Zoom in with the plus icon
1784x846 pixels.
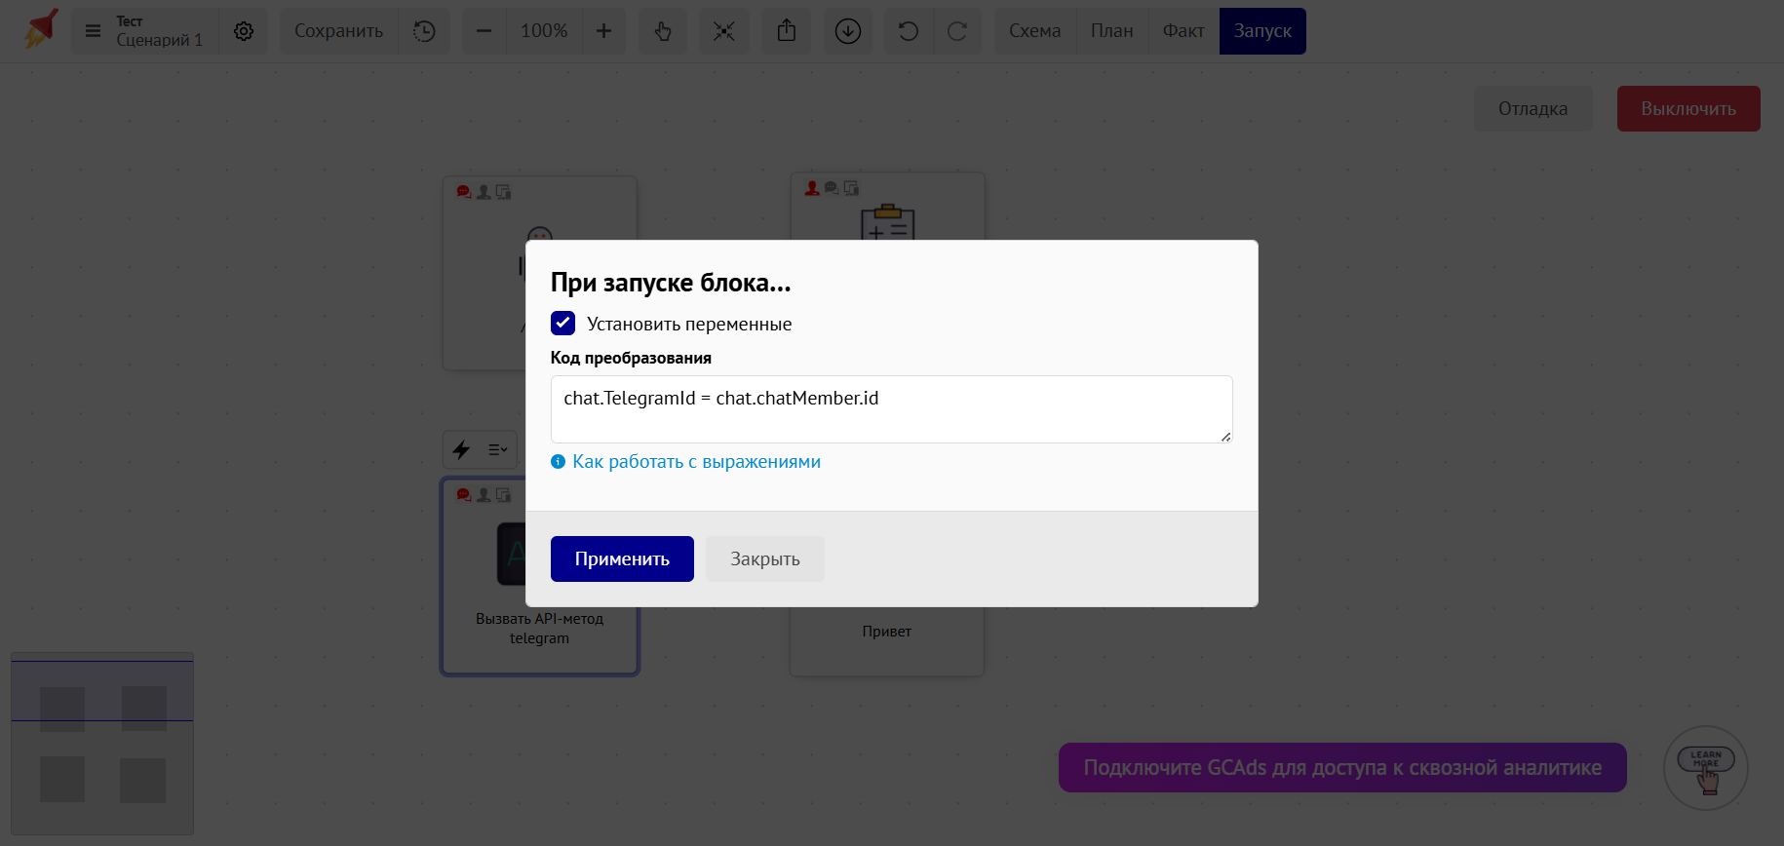[x=603, y=31]
